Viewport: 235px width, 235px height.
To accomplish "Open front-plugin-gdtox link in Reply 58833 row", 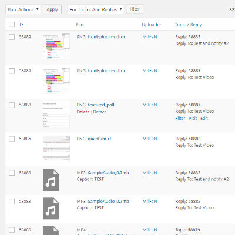I will pyautogui.click(x=107, y=37).
